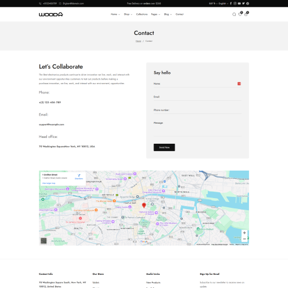Expand the Shop menu

tap(128, 14)
